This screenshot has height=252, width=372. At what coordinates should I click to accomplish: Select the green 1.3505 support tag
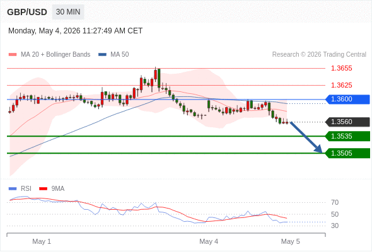pyautogui.click(x=347, y=153)
